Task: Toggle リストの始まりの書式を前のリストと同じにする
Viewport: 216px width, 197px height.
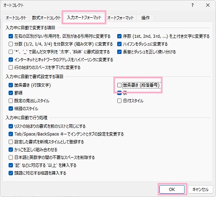Action: (x=11, y=126)
